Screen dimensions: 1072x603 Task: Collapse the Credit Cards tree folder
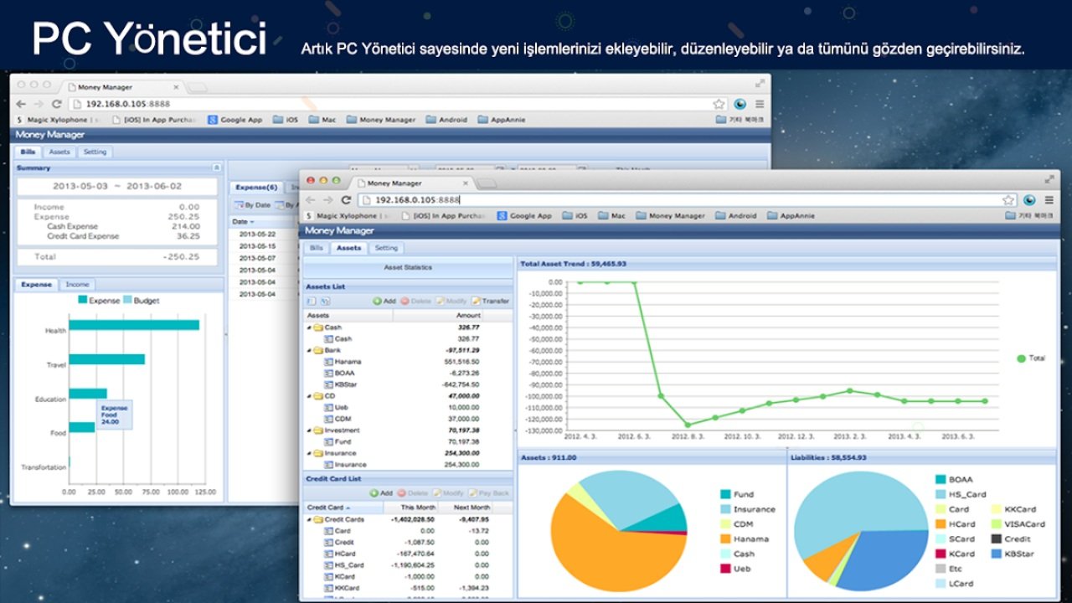[x=310, y=519]
